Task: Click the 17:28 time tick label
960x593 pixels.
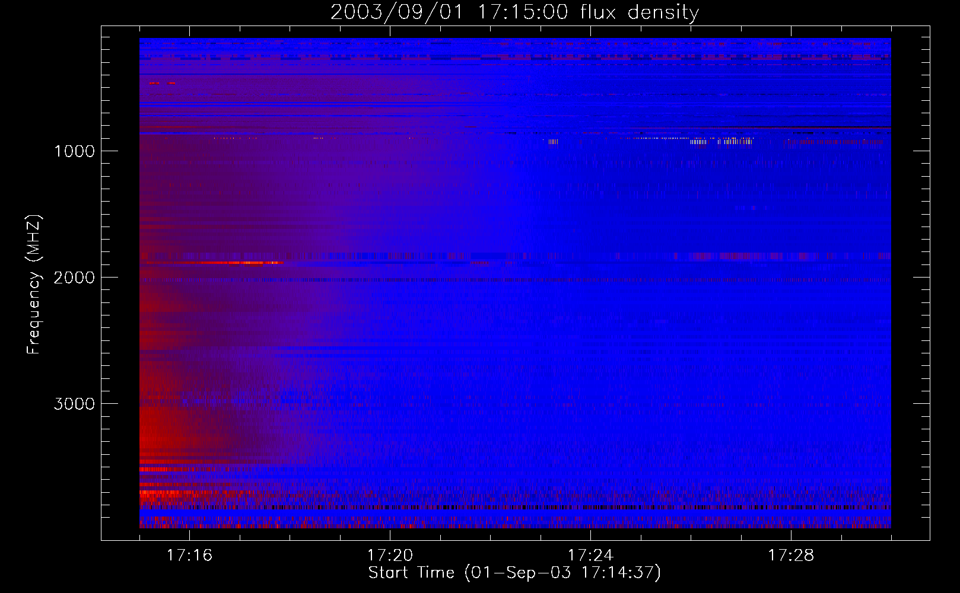Action: (791, 555)
